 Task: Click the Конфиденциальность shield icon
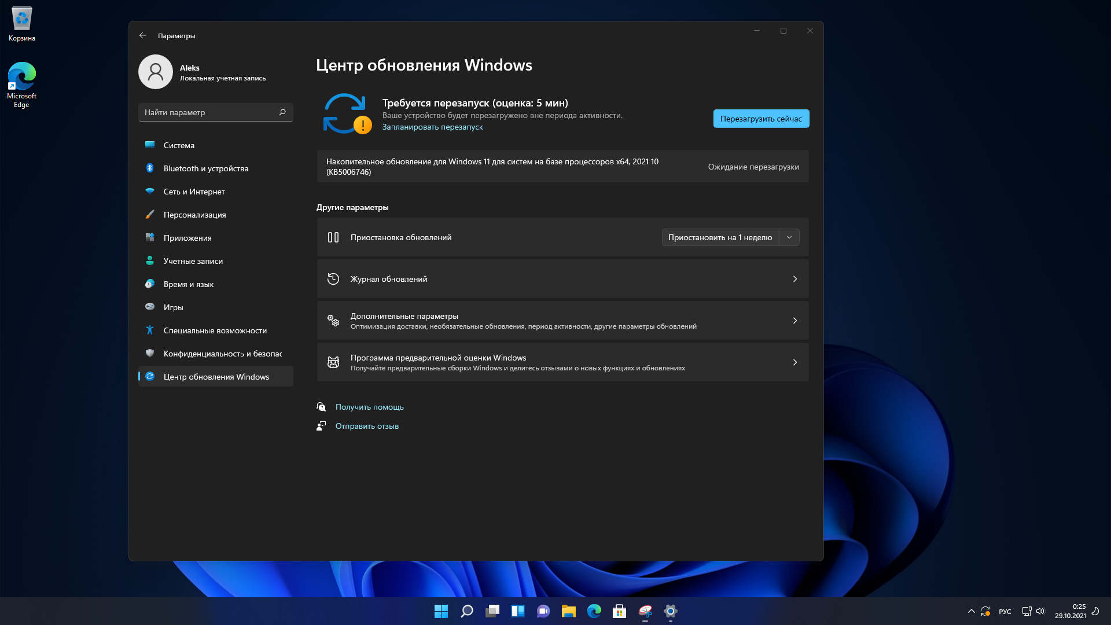click(x=150, y=354)
